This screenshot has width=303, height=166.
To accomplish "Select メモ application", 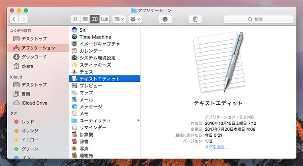I will click(105, 113).
